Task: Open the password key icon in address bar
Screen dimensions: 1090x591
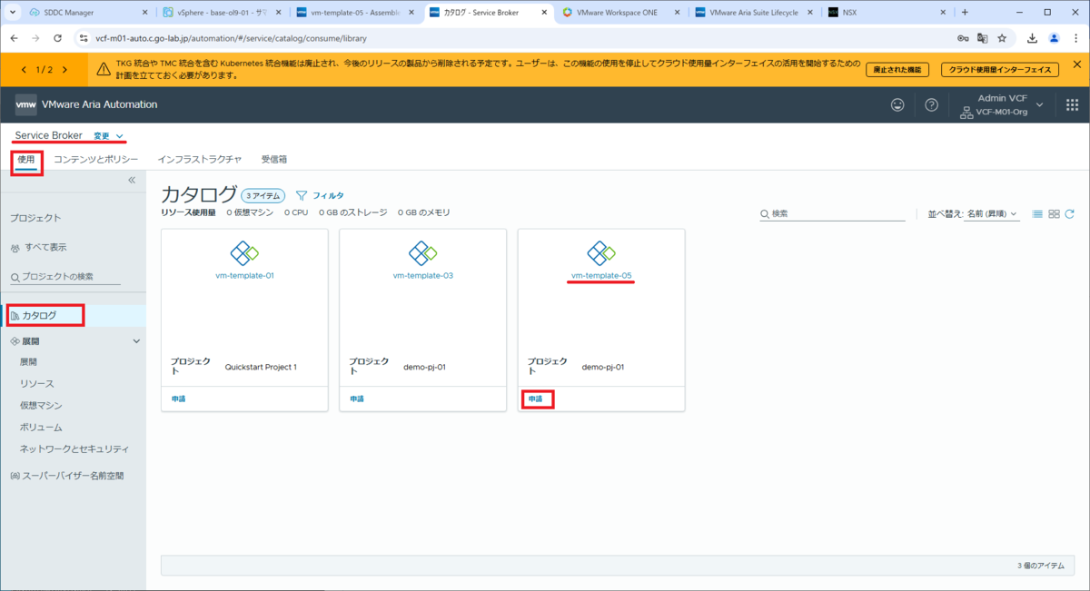Action: pyautogui.click(x=962, y=38)
